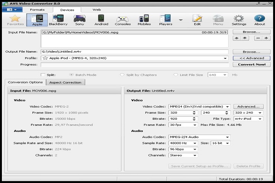Switch to the Formats tab

coord(37,10)
